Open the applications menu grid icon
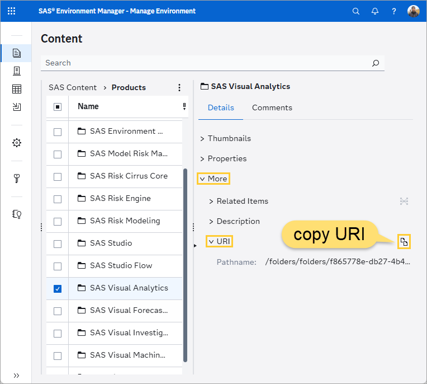This screenshot has width=427, height=384. coord(11,11)
